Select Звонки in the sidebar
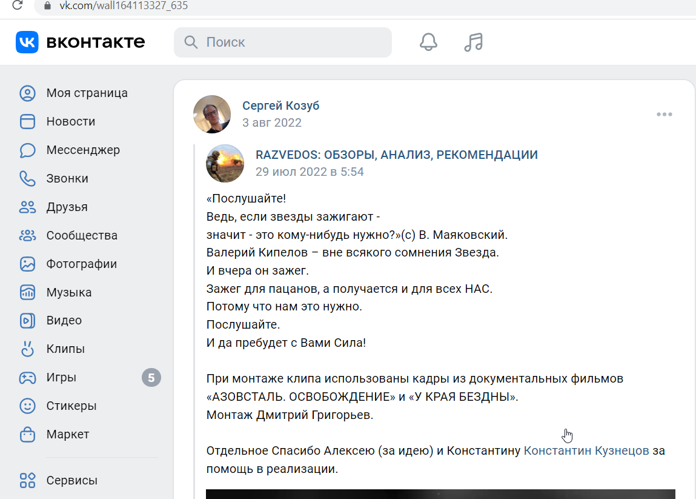Screen dimensions: 696x499 pos(67,179)
